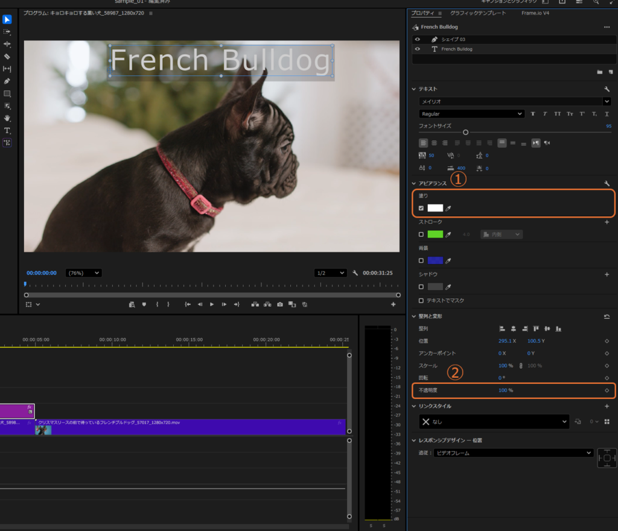
Task: Toggle all caps text style
Action: click(x=557, y=114)
